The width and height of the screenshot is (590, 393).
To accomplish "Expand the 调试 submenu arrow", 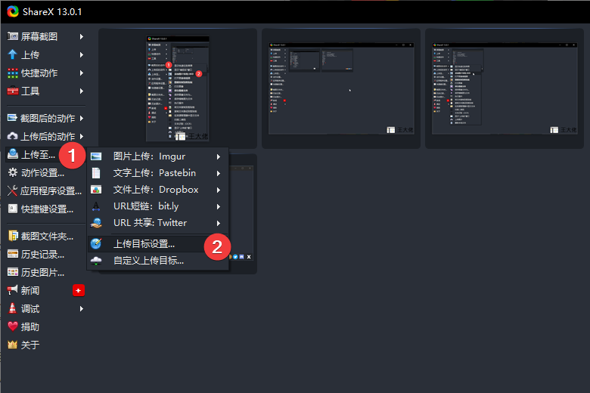I will [x=81, y=309].
